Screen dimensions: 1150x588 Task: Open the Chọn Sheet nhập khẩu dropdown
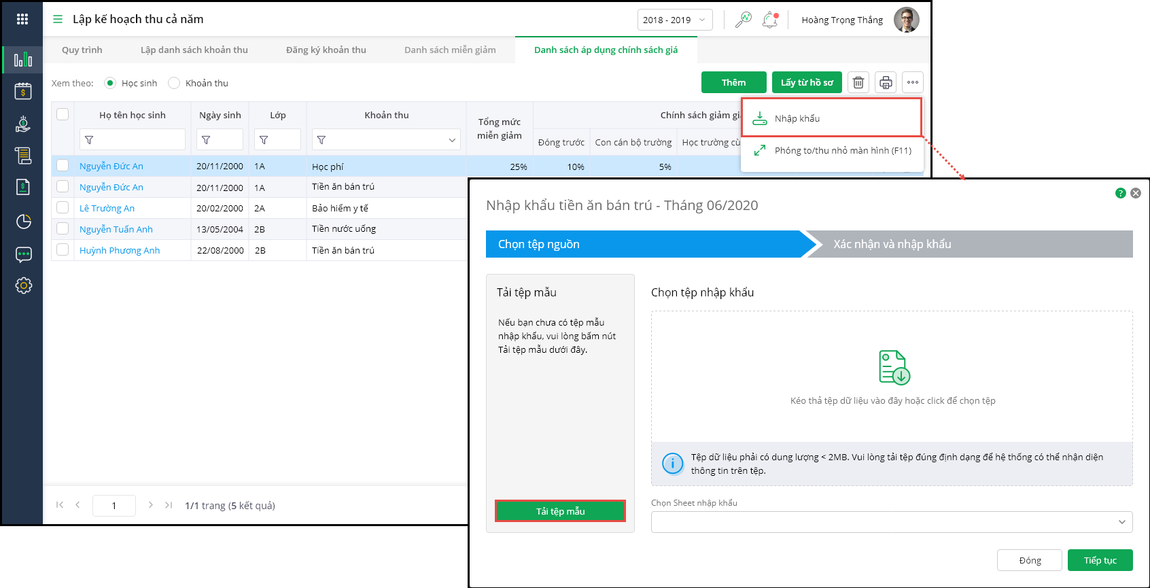coord(892,522)
